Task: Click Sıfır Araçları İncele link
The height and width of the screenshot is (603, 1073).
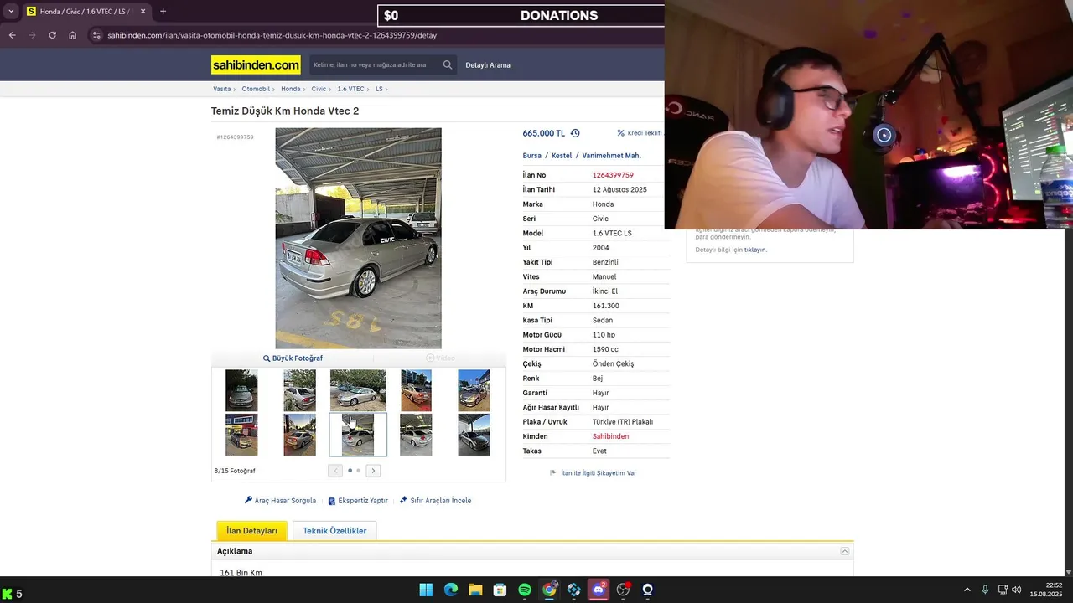Action: [x=435, y=501]
